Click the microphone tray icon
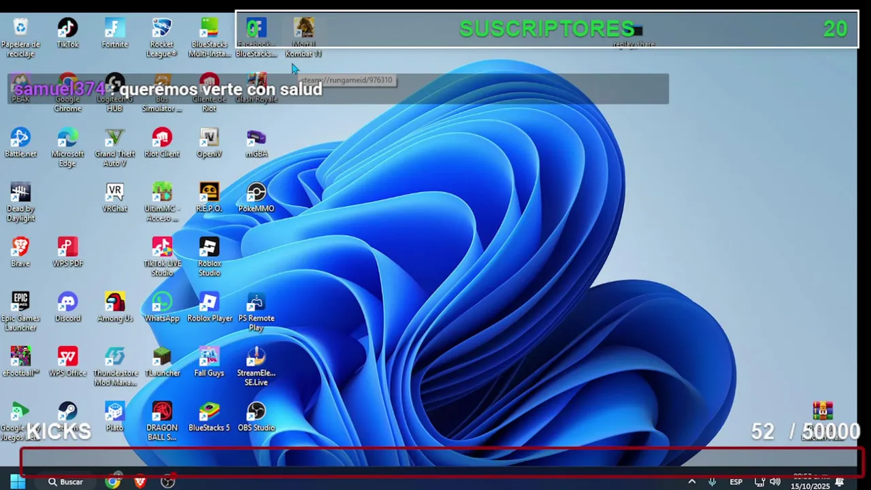 (x=712, y=482)
